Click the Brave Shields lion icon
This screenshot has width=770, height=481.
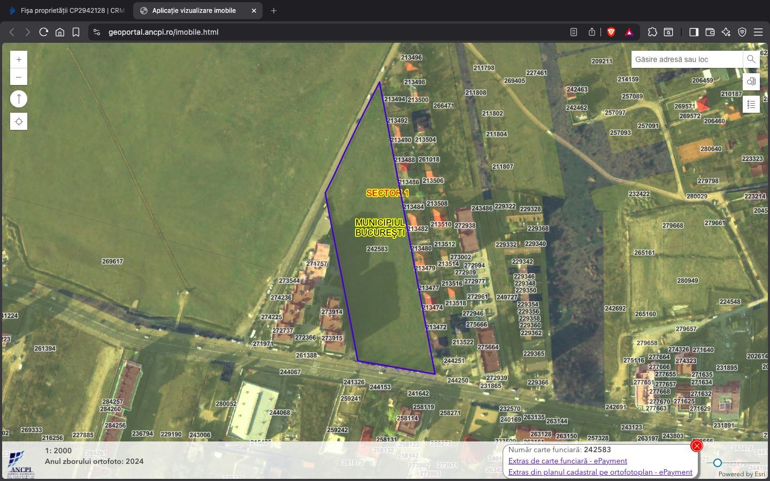(x=611, y=32)
